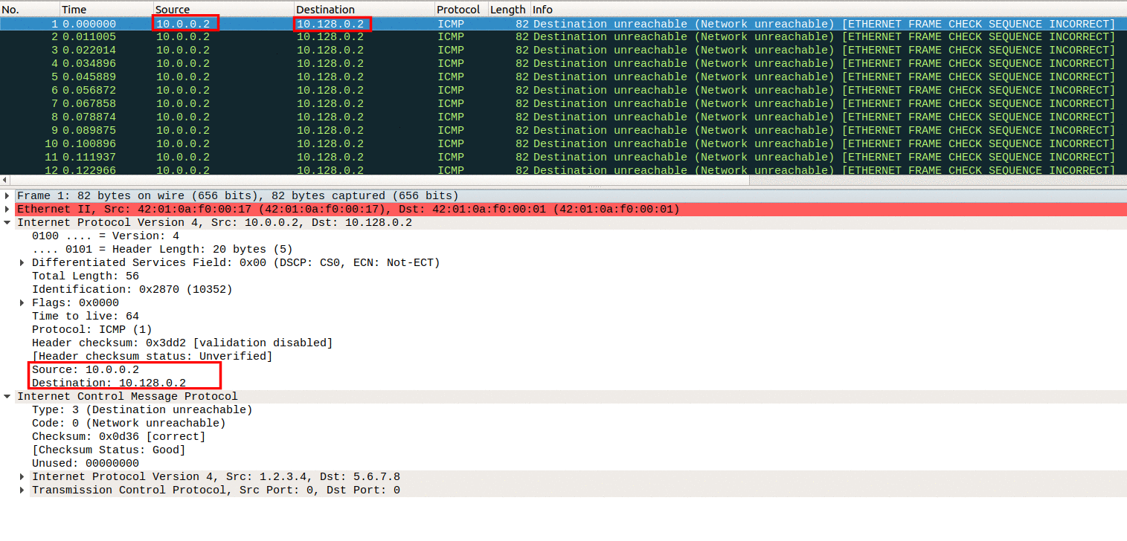Select the 'Type: 3 (Destination unreachable)' field
The image size is (1127, 541).
click(x=142, y=410)
